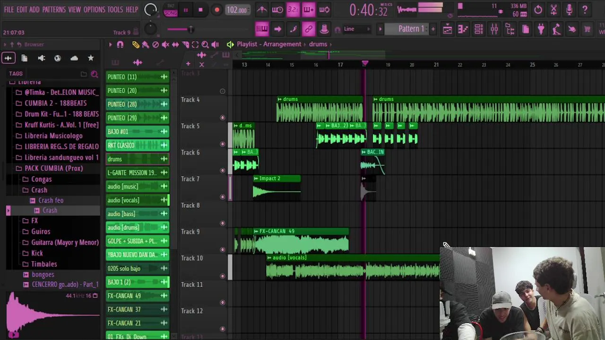Toggle the 3.2.1 recording countdown

pyautogui.click(x=293, y=9)
